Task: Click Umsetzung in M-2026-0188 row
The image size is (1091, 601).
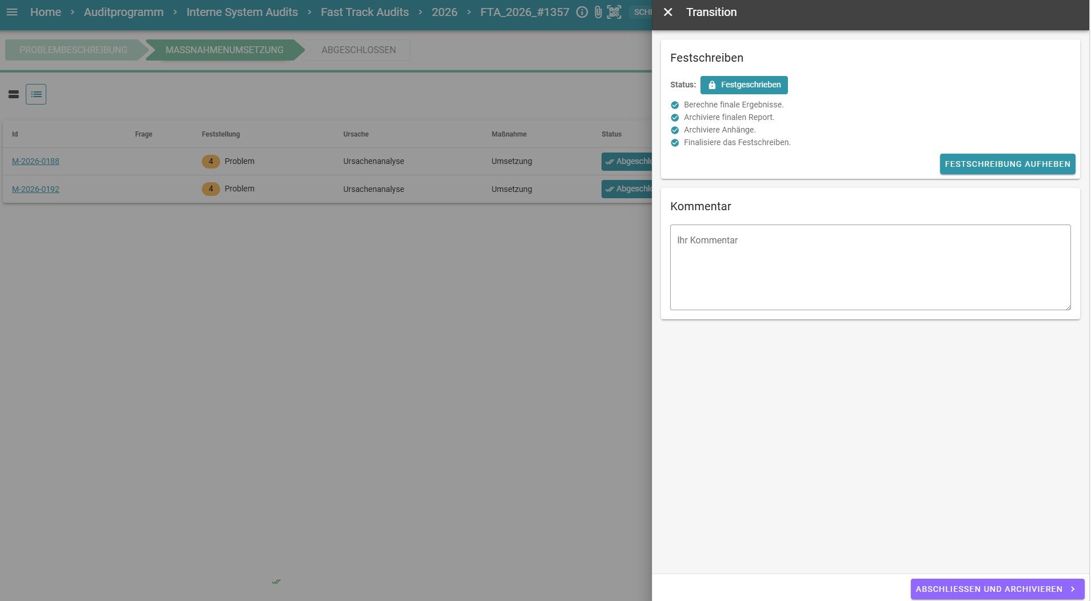Action: [x=512, y=161]
